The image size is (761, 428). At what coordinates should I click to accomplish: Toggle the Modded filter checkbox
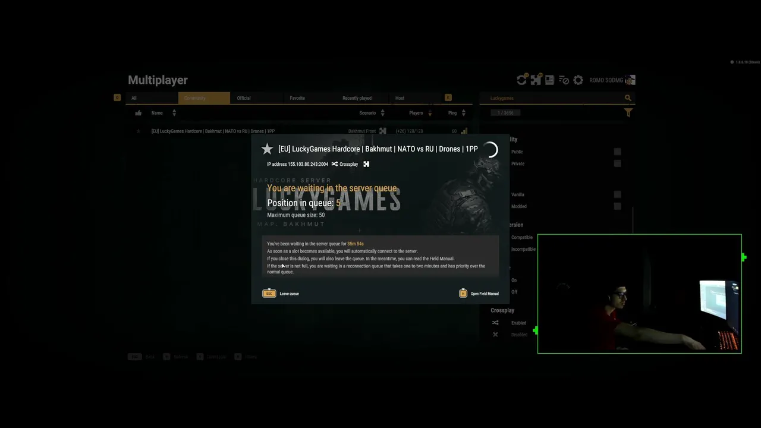click(x=617, y=206)
